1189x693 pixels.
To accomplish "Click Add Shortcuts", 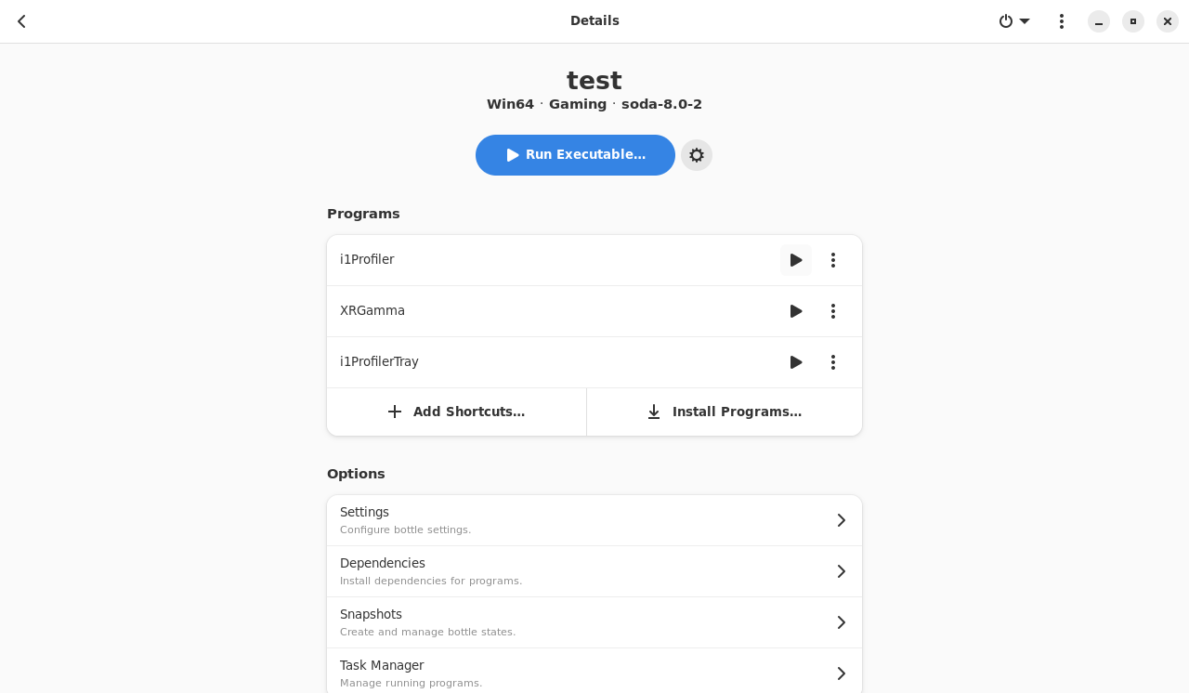I will (x=456, y=412).
